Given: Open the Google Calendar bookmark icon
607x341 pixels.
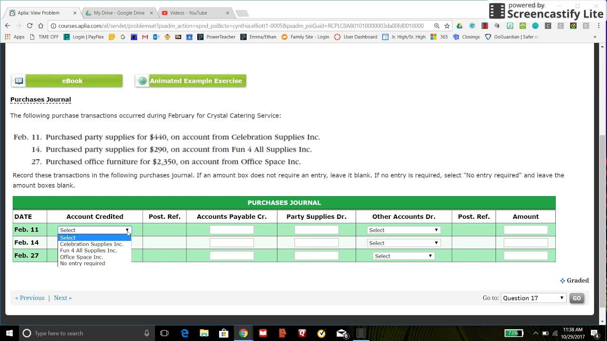Looking at the screenshot, I should pos(189,37).
